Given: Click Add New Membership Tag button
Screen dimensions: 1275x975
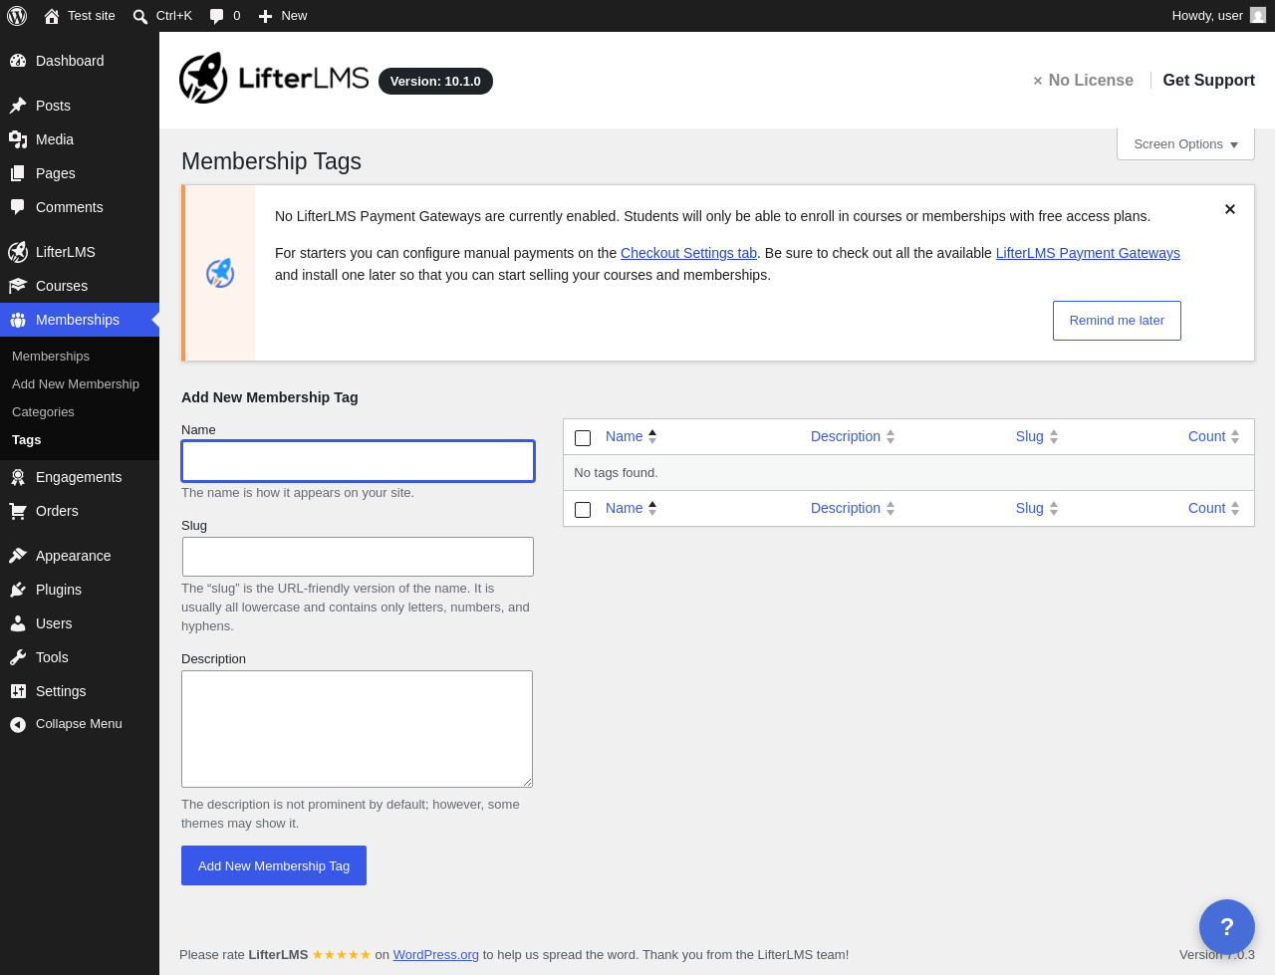Looking at the screenshot, I should (x=274, y=865).
